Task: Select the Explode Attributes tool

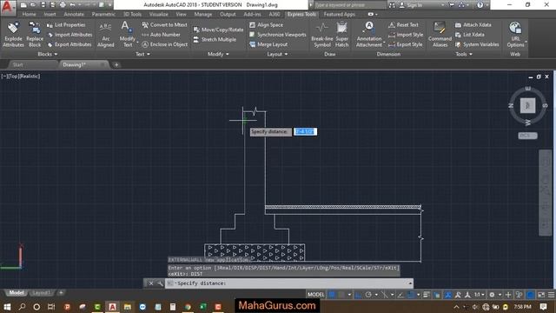Action: pyautogui.click(x=13, y=35)
